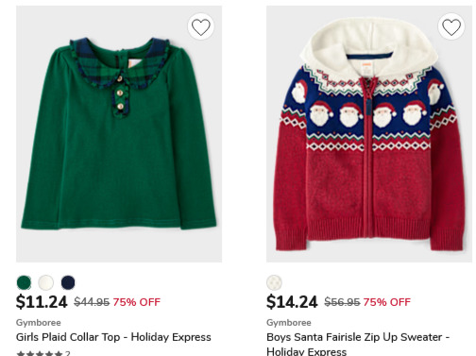
Task: Pick the navy blue color swatch
Action: (x=68, y=282)
